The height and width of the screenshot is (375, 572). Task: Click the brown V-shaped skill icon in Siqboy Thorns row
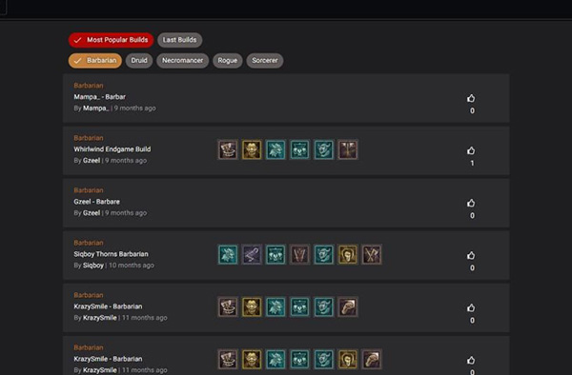(x=300, y=254)
